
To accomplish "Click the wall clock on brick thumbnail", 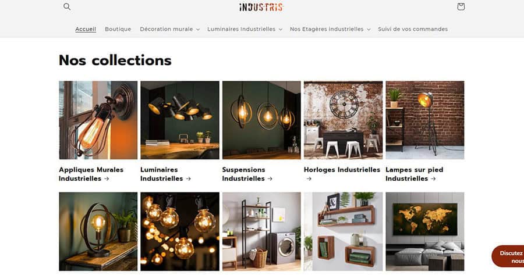I will pyautogui.click(x=343, y=120).
